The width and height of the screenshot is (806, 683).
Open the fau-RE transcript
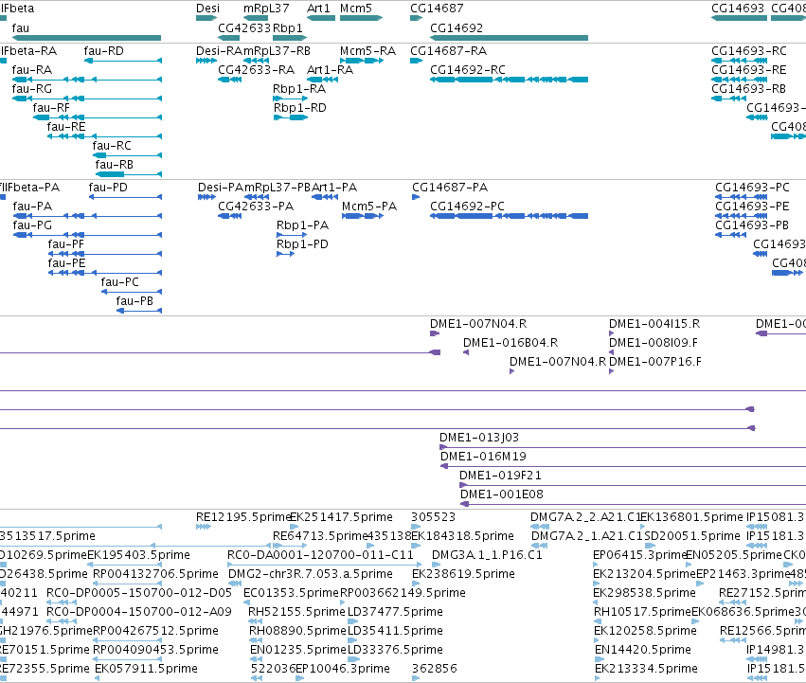pyautogui.click(x=104, y=136)
